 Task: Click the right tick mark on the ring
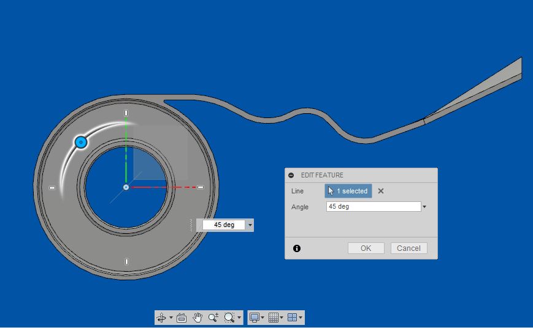[201, 187]
